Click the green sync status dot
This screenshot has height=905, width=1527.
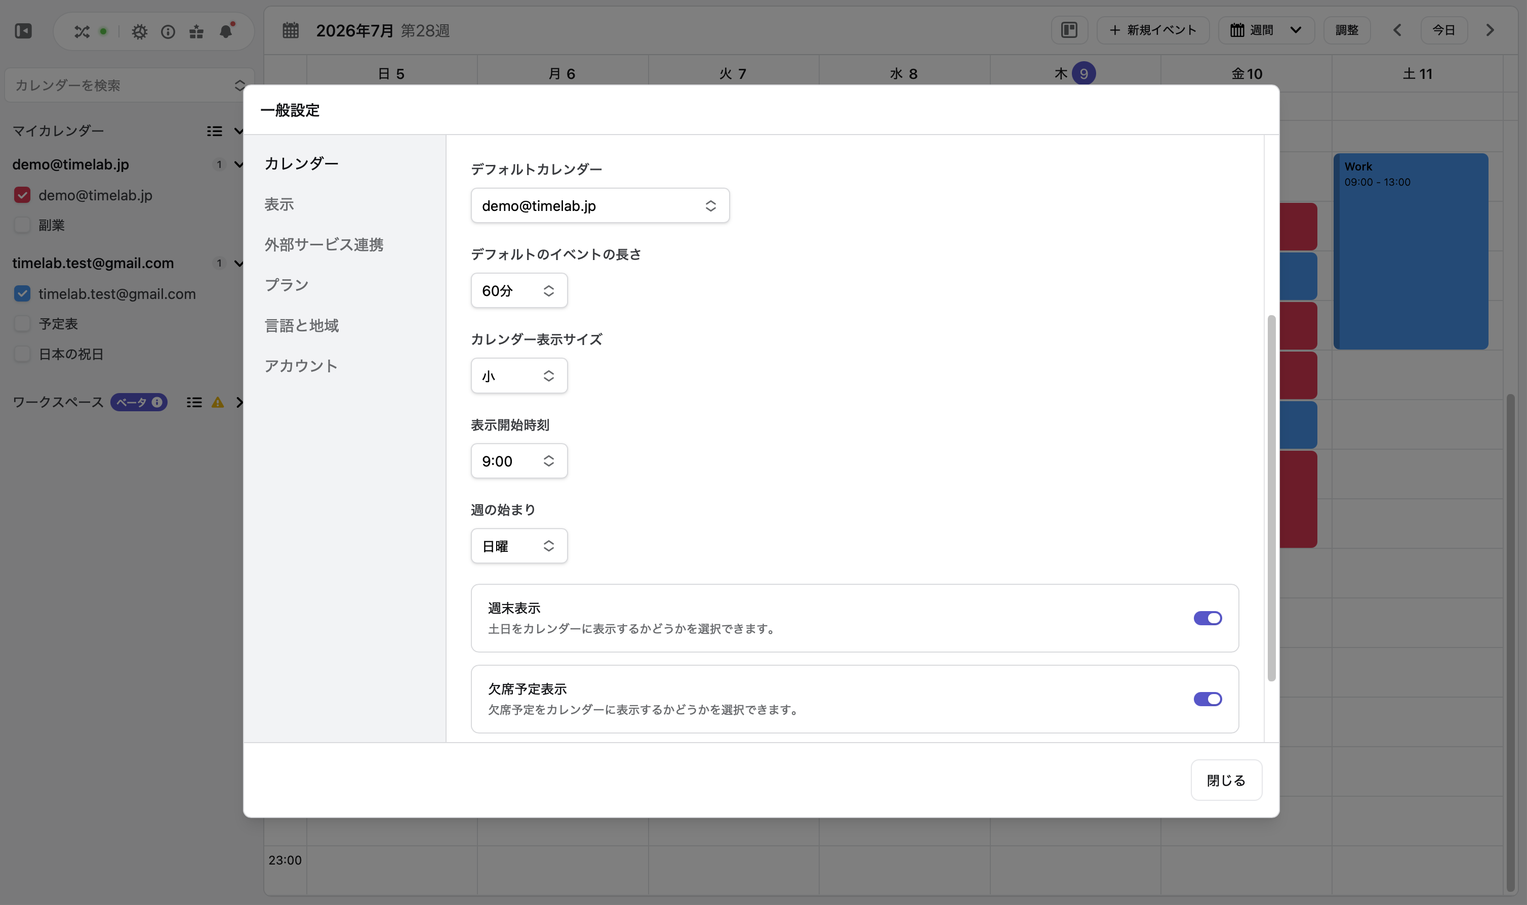pyautogui.click(x=103, y=31)
